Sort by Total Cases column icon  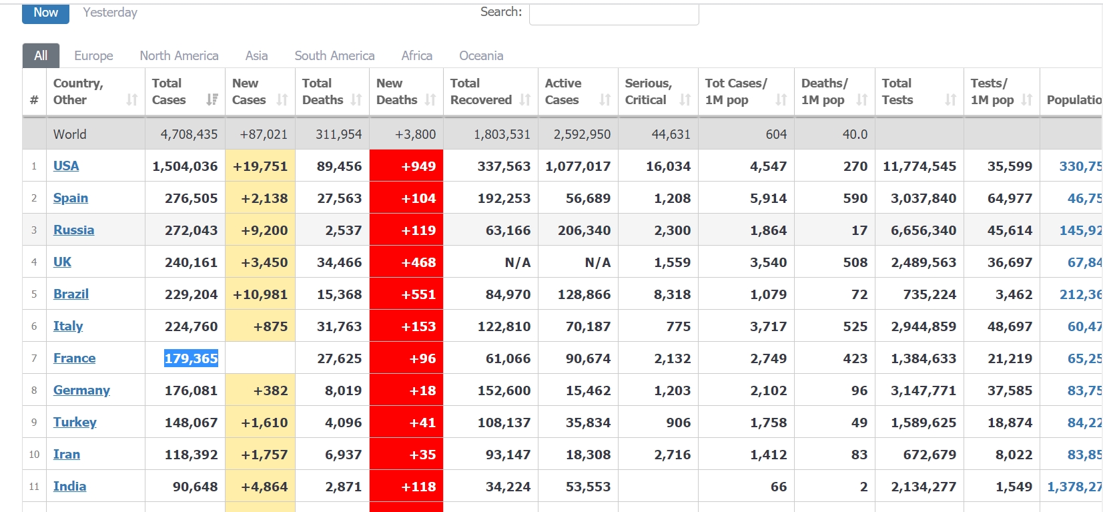point(212,99)
